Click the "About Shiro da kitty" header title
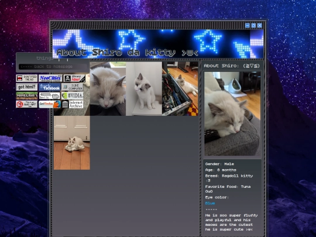This screenshot has width=316, height=237. [x=128, y=53]
